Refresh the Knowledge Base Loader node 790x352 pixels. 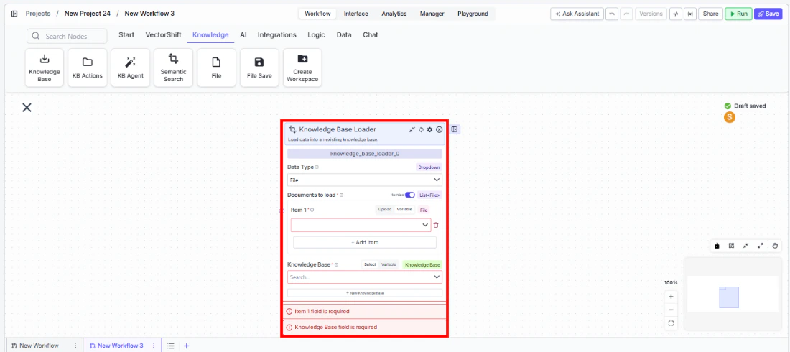pos(421,129)
